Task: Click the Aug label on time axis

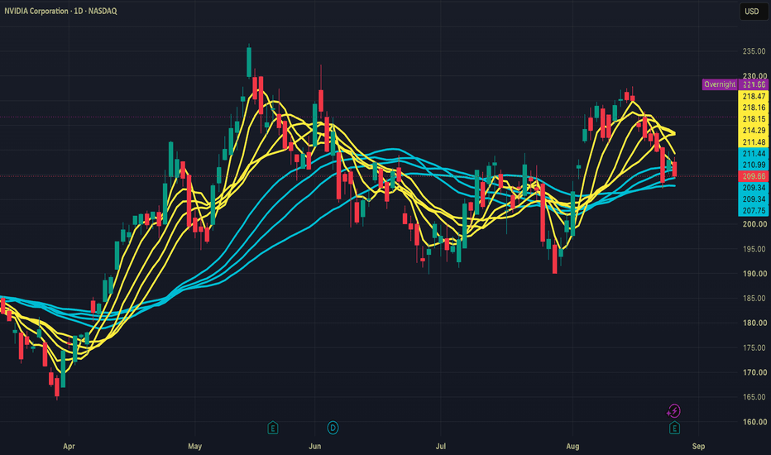Action: coord(572,446)
